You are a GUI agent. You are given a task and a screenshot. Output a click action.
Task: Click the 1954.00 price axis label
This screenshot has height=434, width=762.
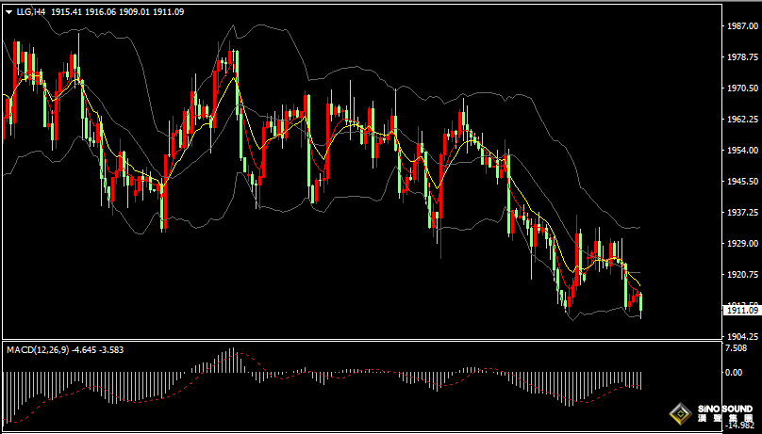pyautogui.click(x=738, y=151)
